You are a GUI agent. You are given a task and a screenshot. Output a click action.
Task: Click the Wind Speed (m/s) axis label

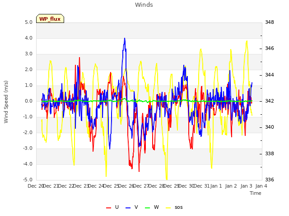pyautogui.click(x=6, y=102)
